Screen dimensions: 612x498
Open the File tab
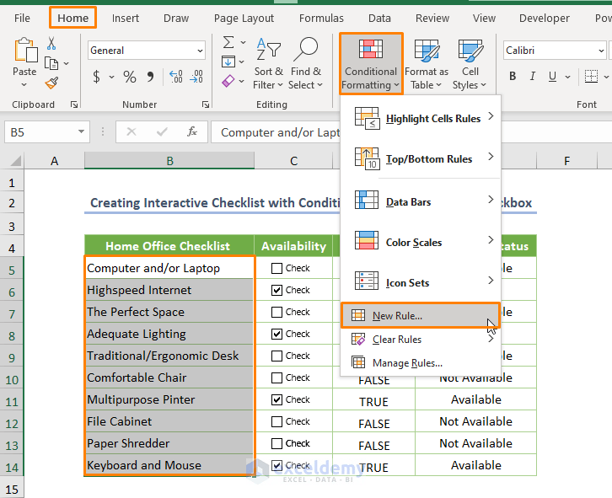22,19
